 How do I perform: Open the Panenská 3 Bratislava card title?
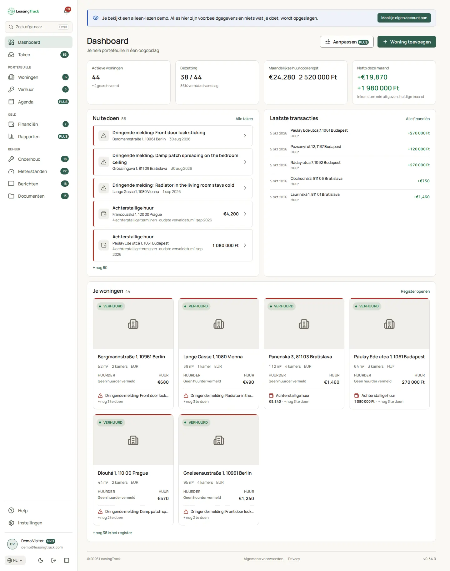point(300,357)
